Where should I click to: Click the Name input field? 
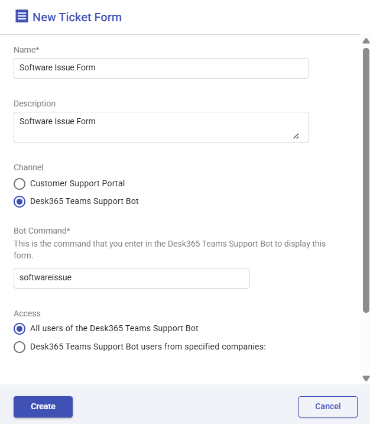coord(161,68)
